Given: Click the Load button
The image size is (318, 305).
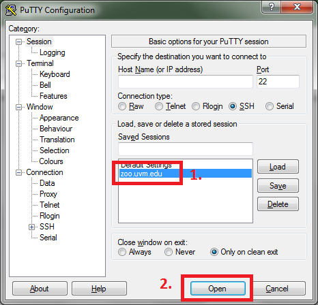Looking at the screenshot, I should tap(278, 167).
